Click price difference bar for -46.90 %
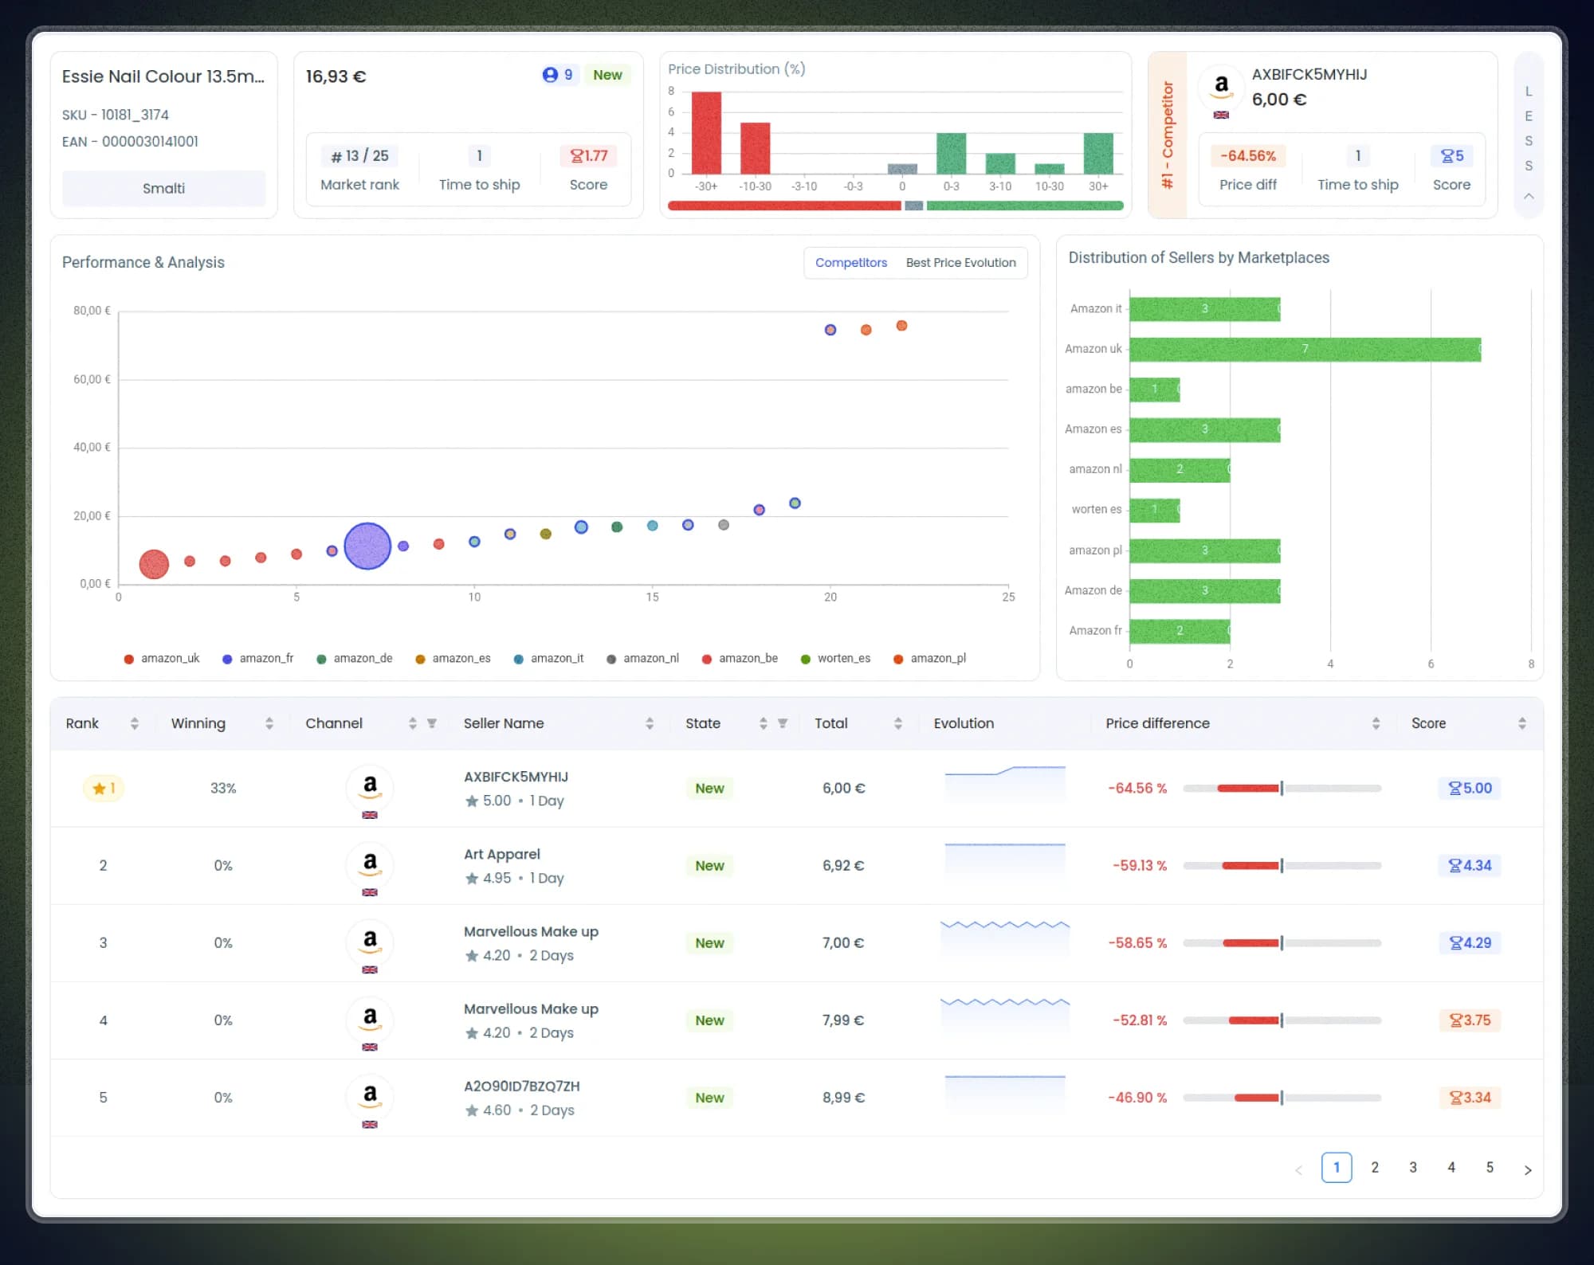 (1282, 1097)
